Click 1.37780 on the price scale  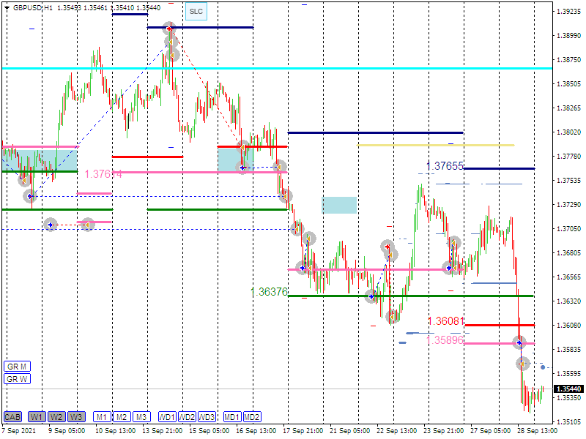pos(569,157)
